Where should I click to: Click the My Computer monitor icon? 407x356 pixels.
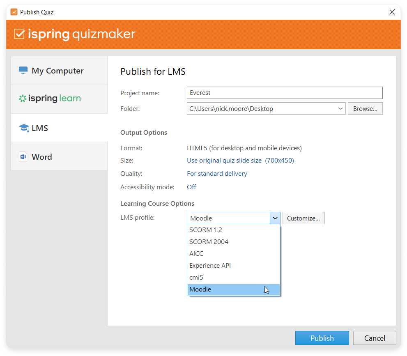23,70
